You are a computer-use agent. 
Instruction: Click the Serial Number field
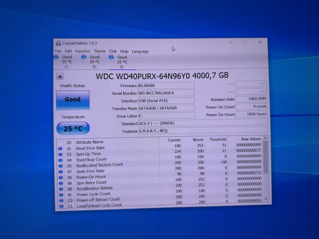tap(166, 93)
